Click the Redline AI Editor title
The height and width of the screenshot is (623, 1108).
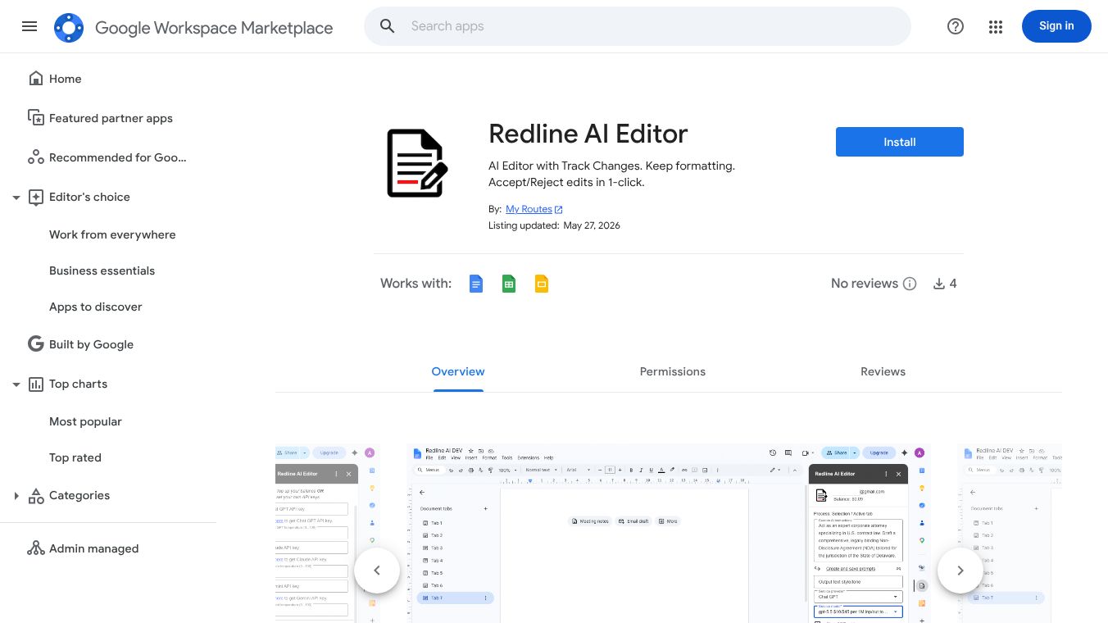coord(588,134)
